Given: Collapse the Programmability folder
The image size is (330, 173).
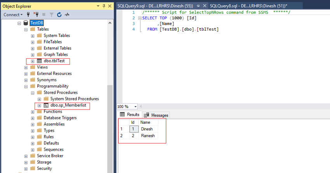Looking at the screenshot, I should pyautogui.click(x=26, y=86).
